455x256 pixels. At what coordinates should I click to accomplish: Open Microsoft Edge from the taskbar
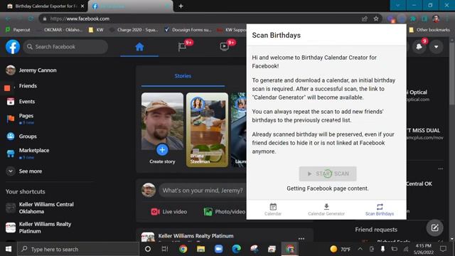(237, 249)
